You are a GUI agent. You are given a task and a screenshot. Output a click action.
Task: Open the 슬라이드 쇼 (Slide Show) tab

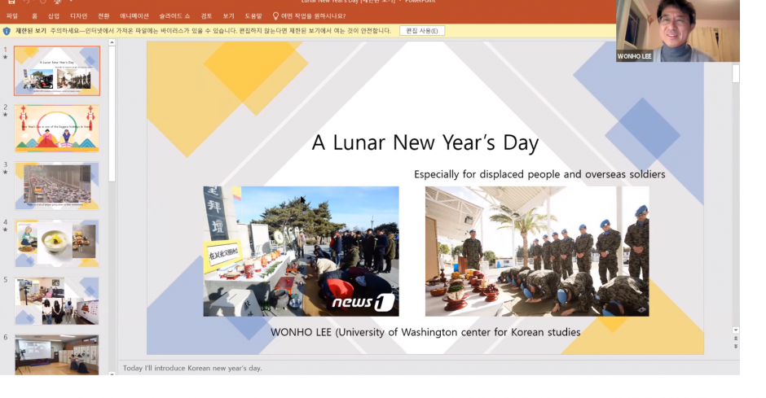174,16
